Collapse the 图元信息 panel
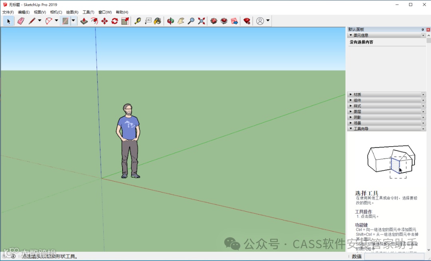The image size is (431, 261). tap(351, 35)
